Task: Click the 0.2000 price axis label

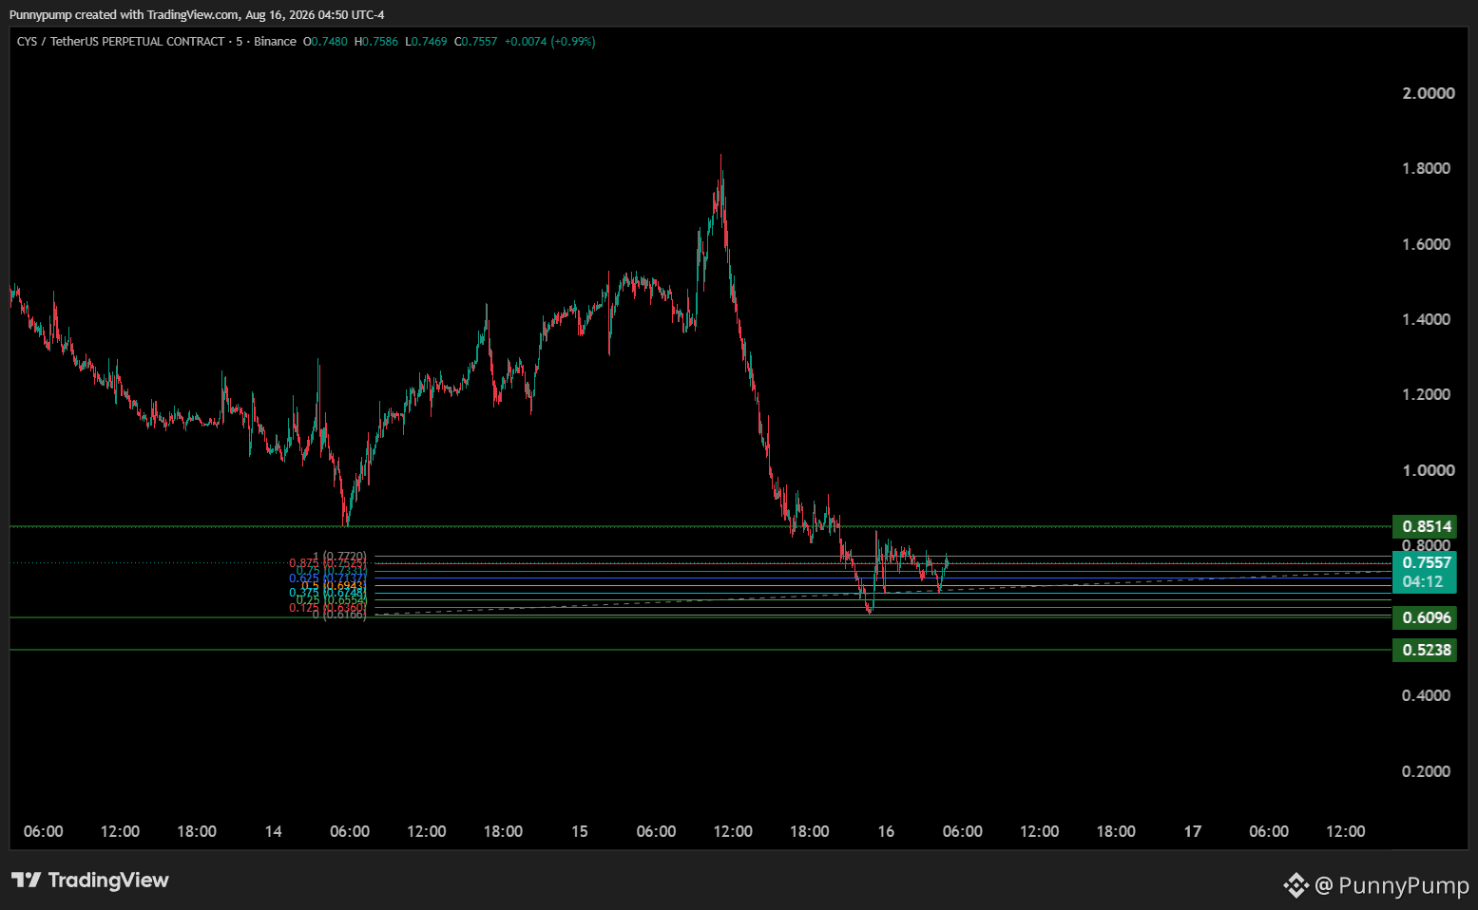Action: 1426,771
